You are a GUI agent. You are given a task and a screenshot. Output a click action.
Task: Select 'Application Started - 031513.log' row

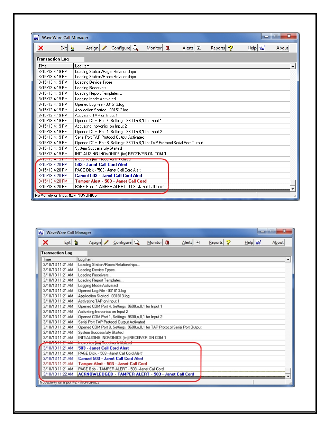point(164,110)
